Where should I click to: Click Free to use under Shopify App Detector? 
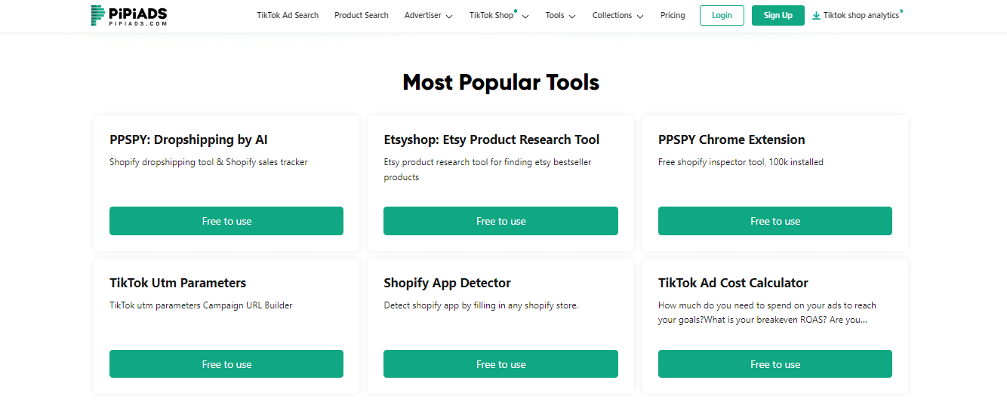pos(500,364)
